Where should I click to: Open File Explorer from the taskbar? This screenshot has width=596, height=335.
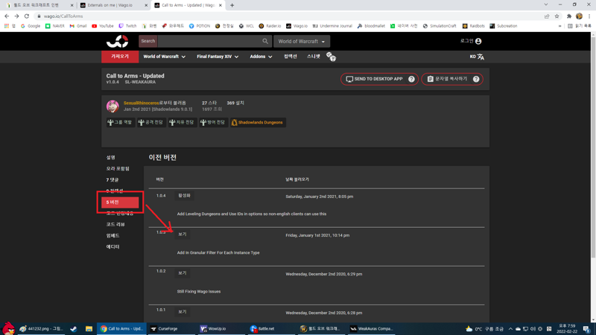89,328
